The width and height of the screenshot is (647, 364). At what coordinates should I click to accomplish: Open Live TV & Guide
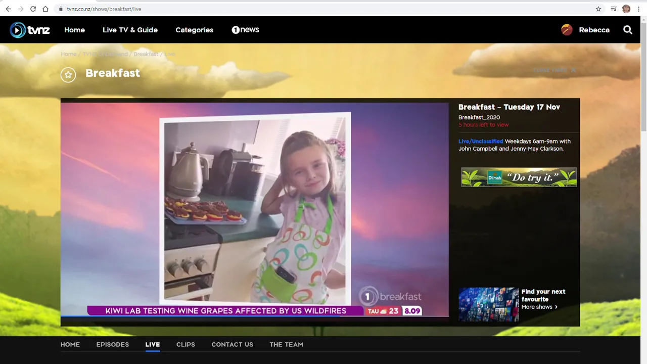click(x=130, y=30)
